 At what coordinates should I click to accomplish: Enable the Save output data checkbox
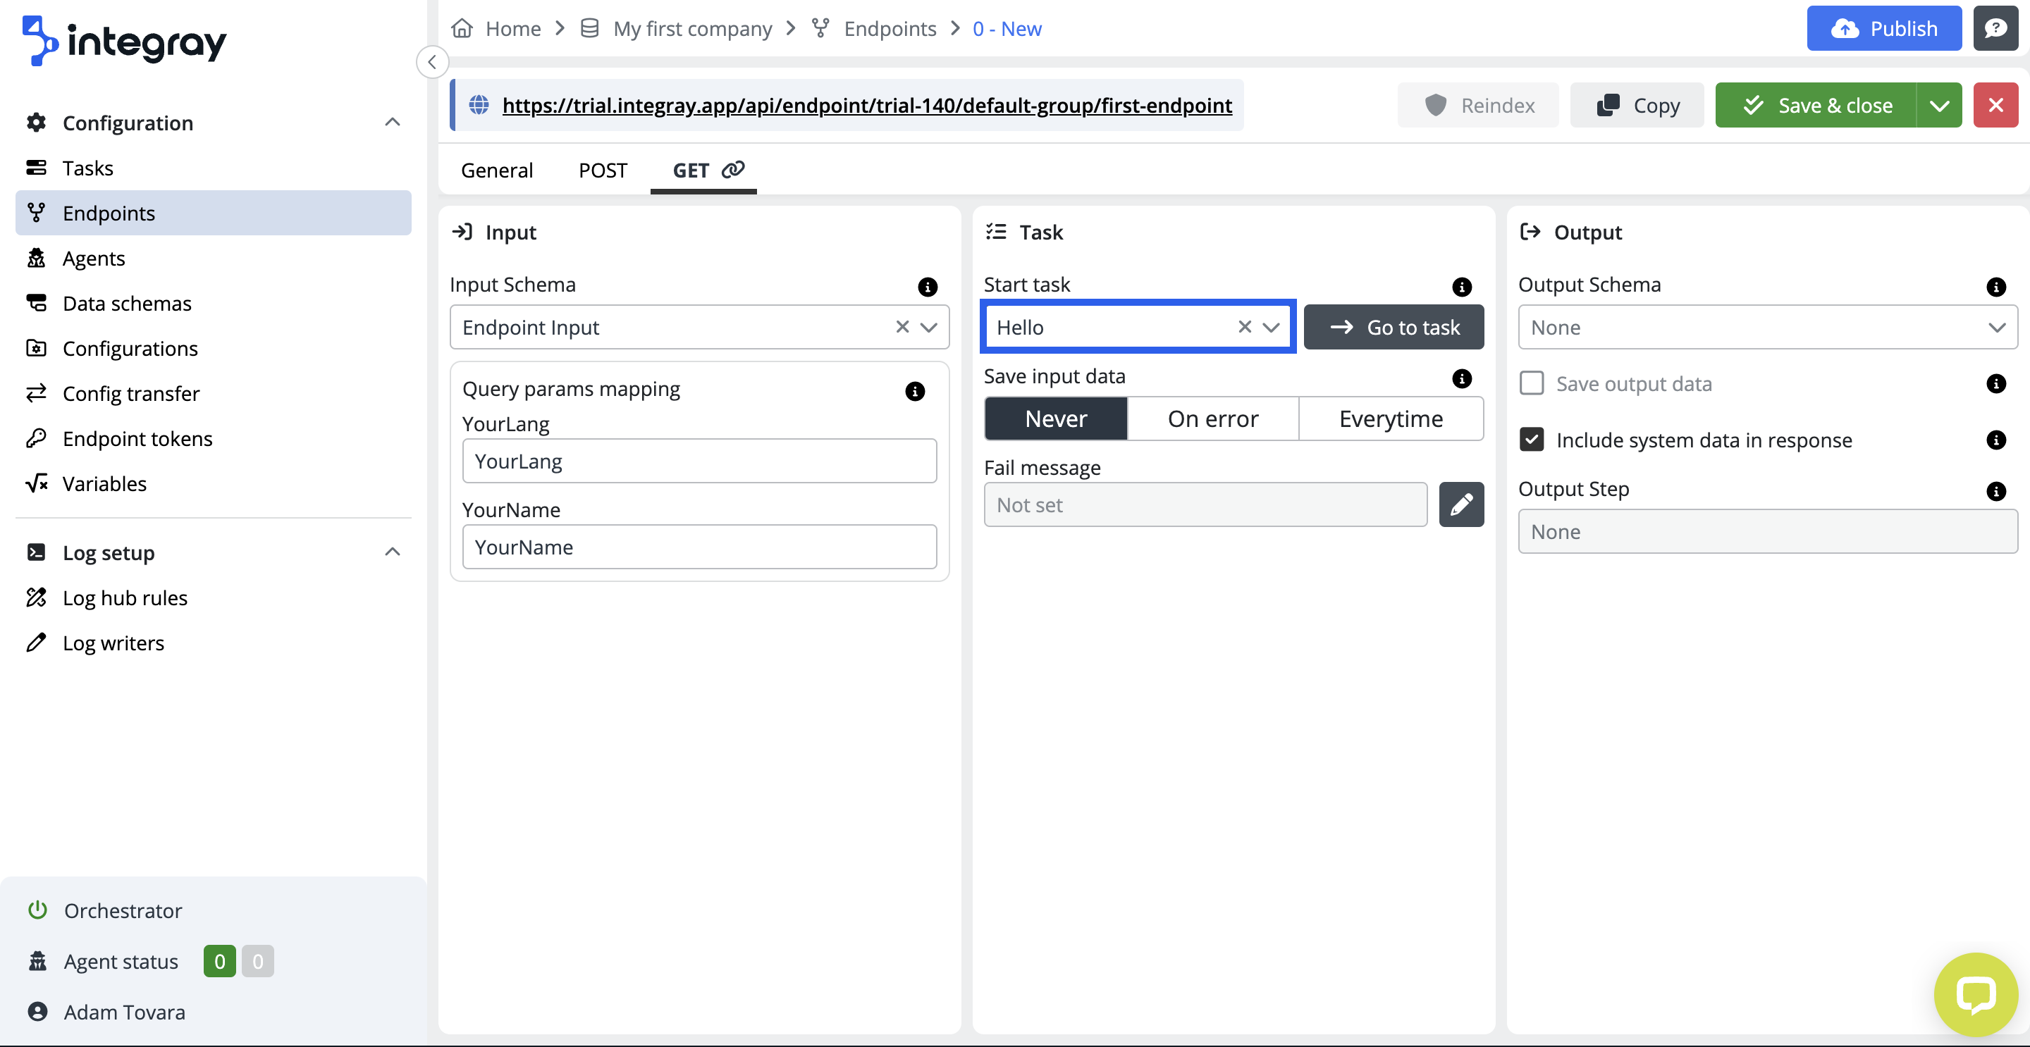tap(1531, 384)
